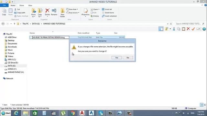Open Desktop in navigation pane
The image size is (207, 116).
click(11, 40)
